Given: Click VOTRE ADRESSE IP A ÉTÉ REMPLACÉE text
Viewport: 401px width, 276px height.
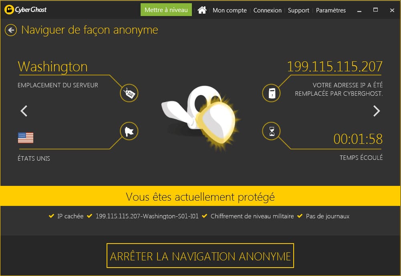Looking at the screenshot, I should point(339,89).
